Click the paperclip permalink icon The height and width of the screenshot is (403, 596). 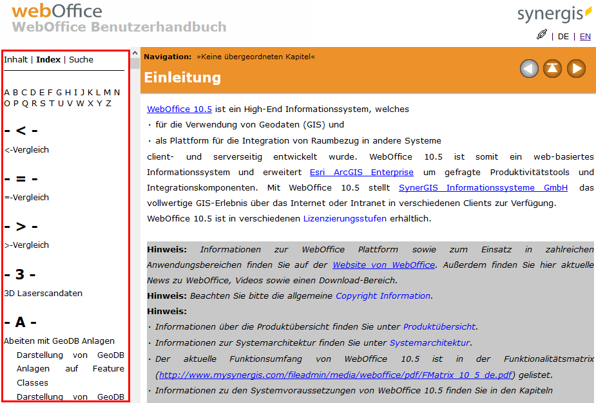542,35
